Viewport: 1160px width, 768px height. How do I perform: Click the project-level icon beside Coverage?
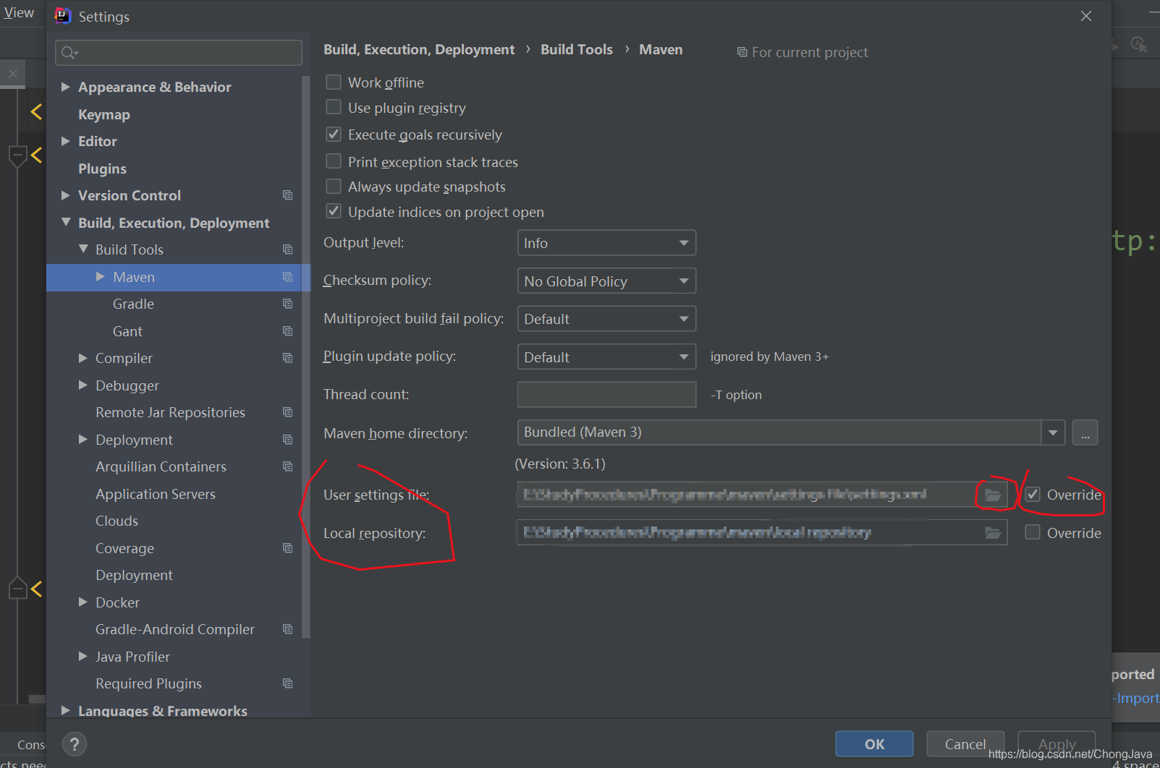[x=287, y=548]
